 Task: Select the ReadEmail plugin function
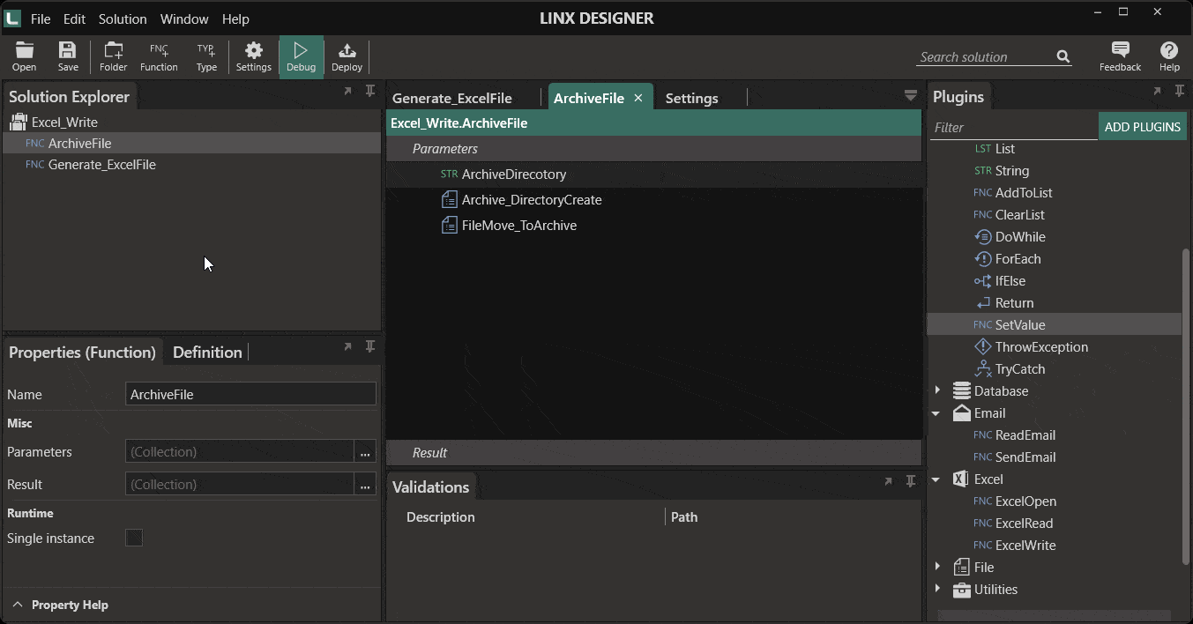click(x=1025, y=435)
